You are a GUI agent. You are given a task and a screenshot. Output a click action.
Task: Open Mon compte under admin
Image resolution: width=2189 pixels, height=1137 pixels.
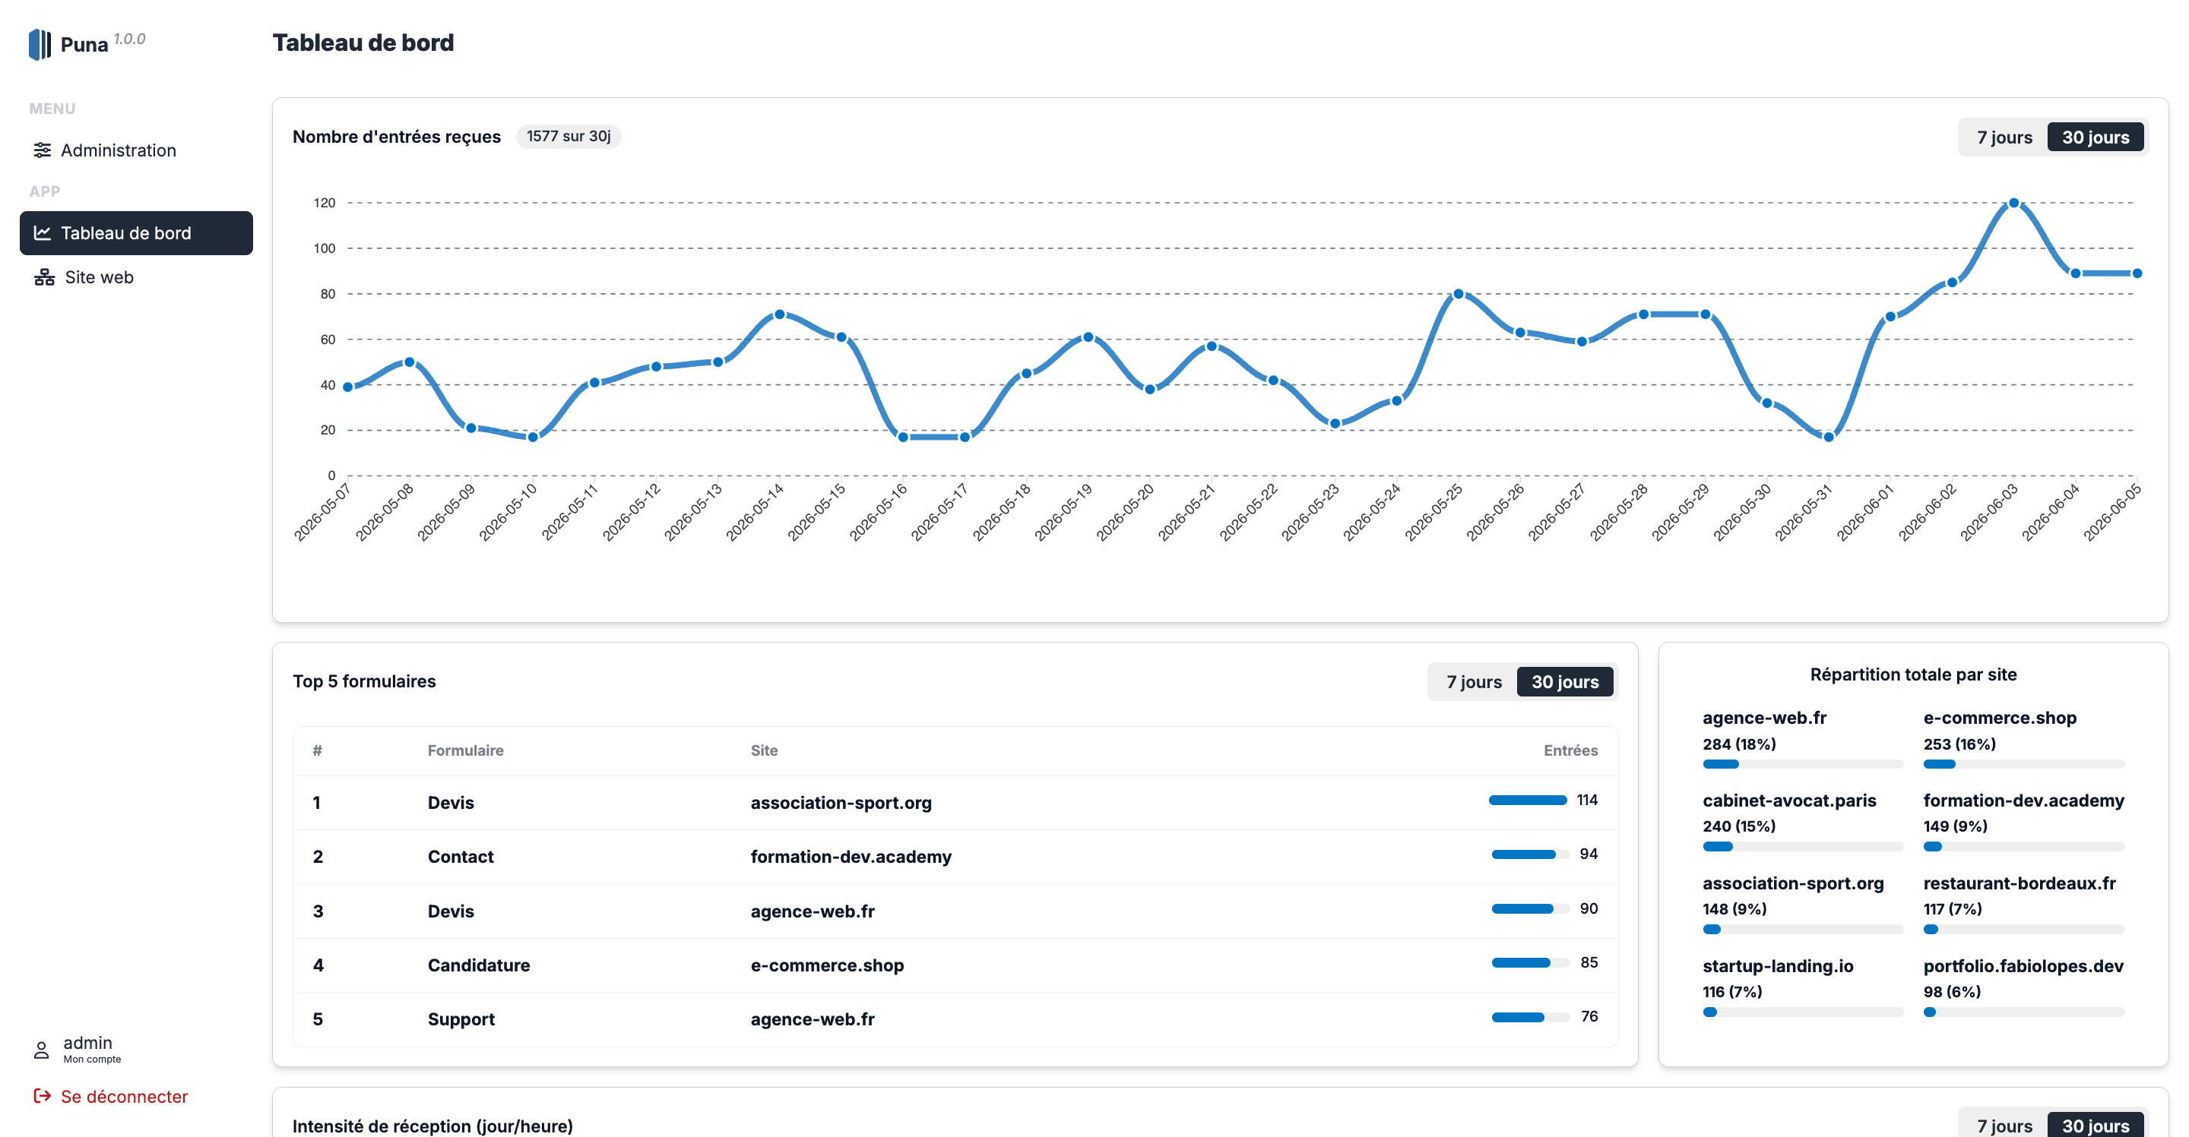pyautogui.click(x=92, y=1059)
